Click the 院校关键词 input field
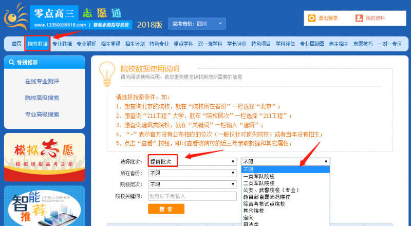The width and height of the screenshot is (411, 226). (x=192, y=196)
